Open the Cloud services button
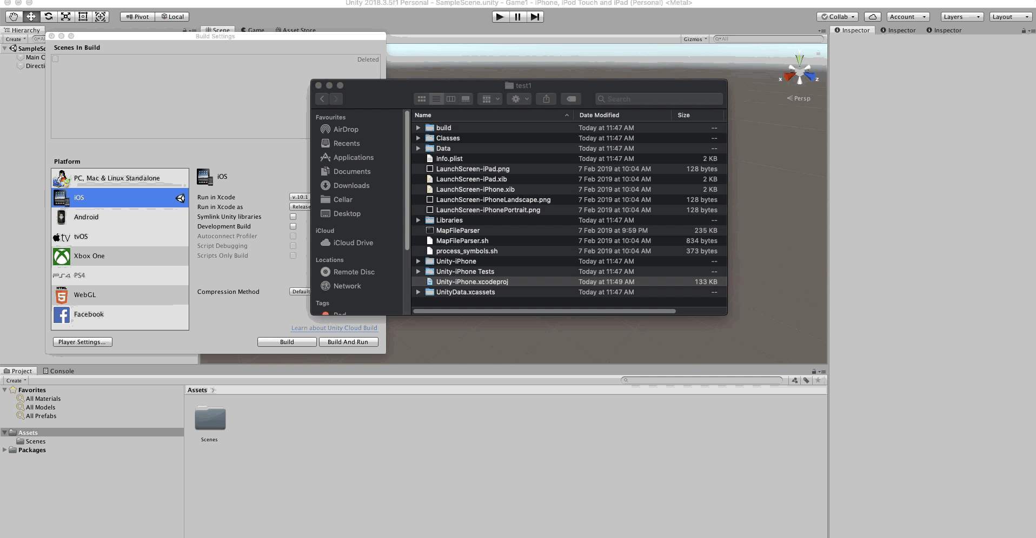Screen dimensions: 1036x538 [x=872, y=17]
